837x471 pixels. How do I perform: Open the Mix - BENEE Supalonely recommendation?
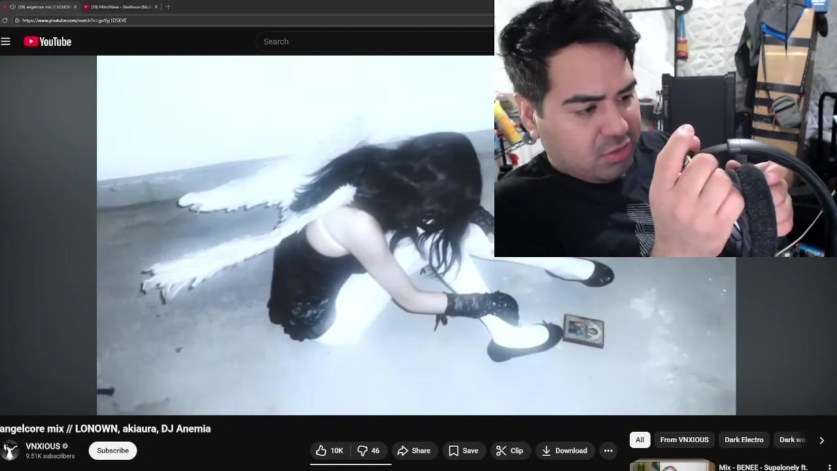pos(763,467)
